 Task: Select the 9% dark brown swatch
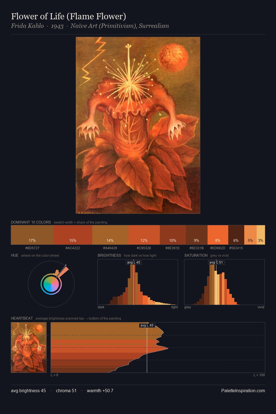[x=197, y=235]
